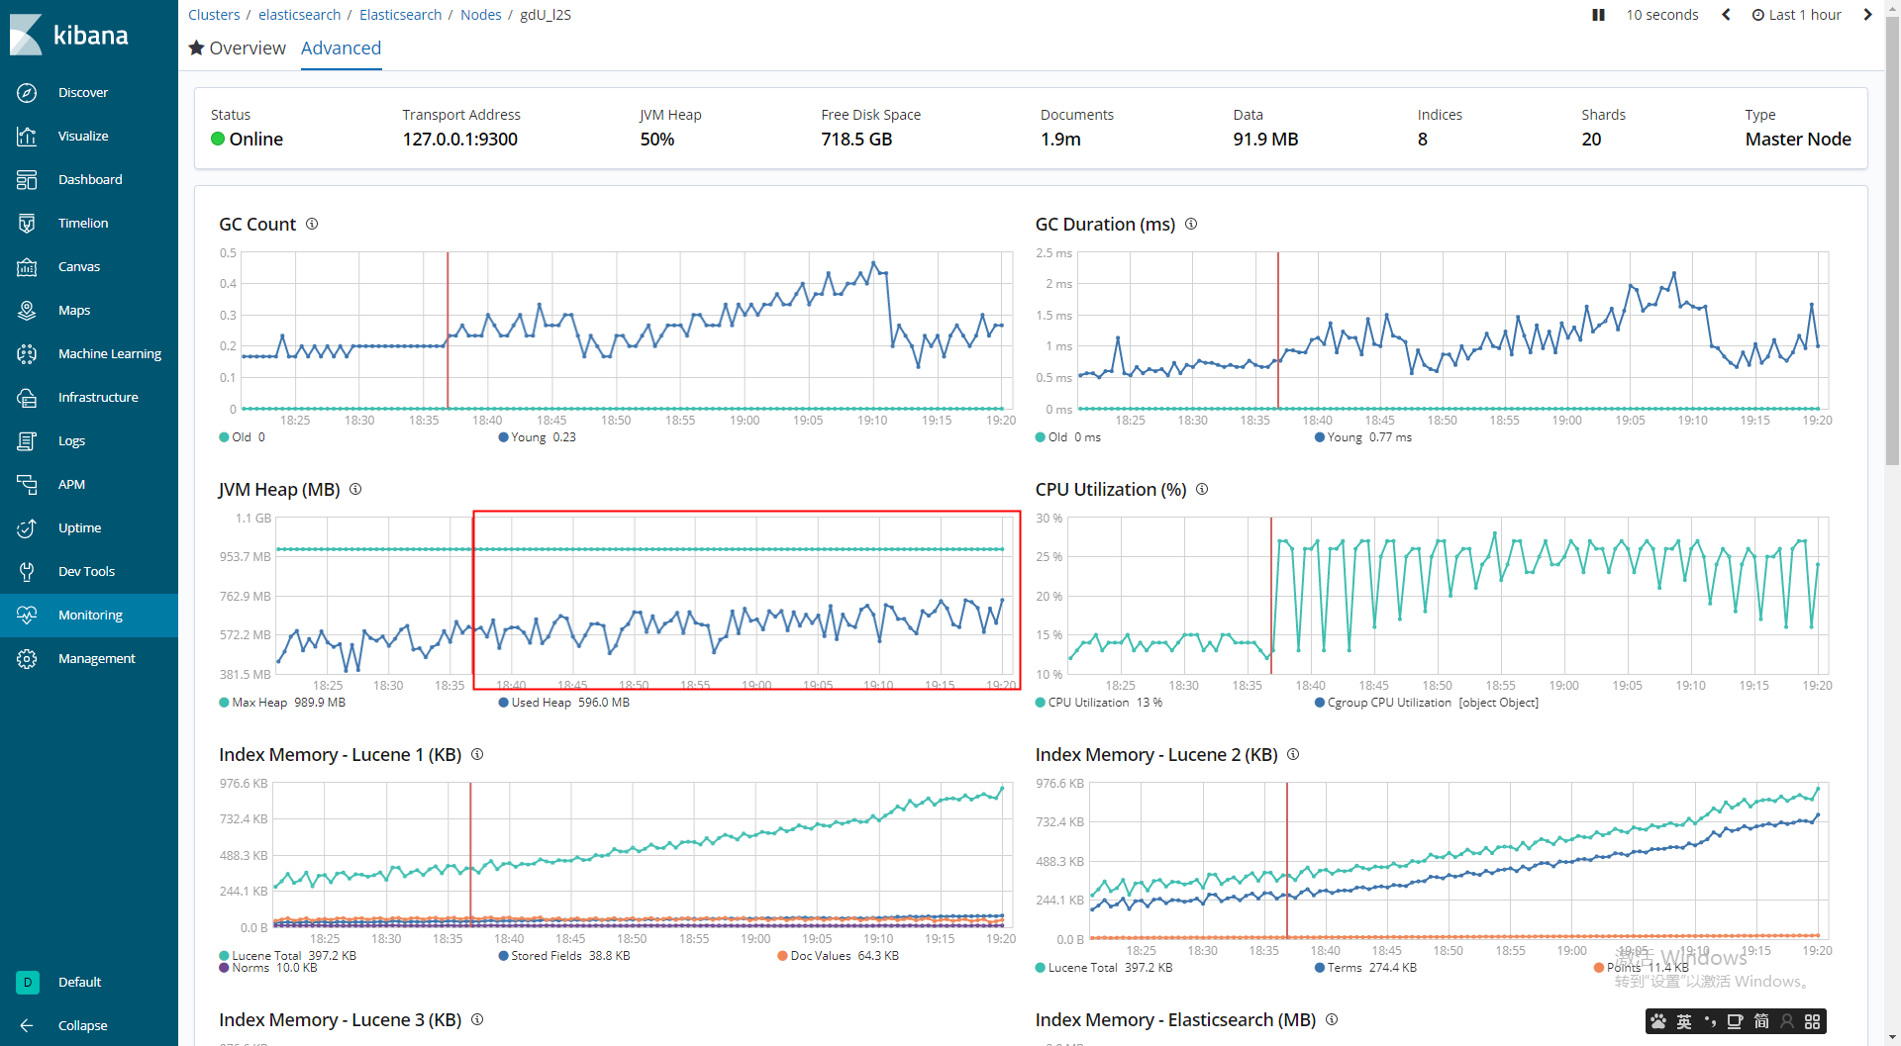Show info for Index Memory - Lucene 3
Screen dimensions: 1901x1046
point(477,1019)
